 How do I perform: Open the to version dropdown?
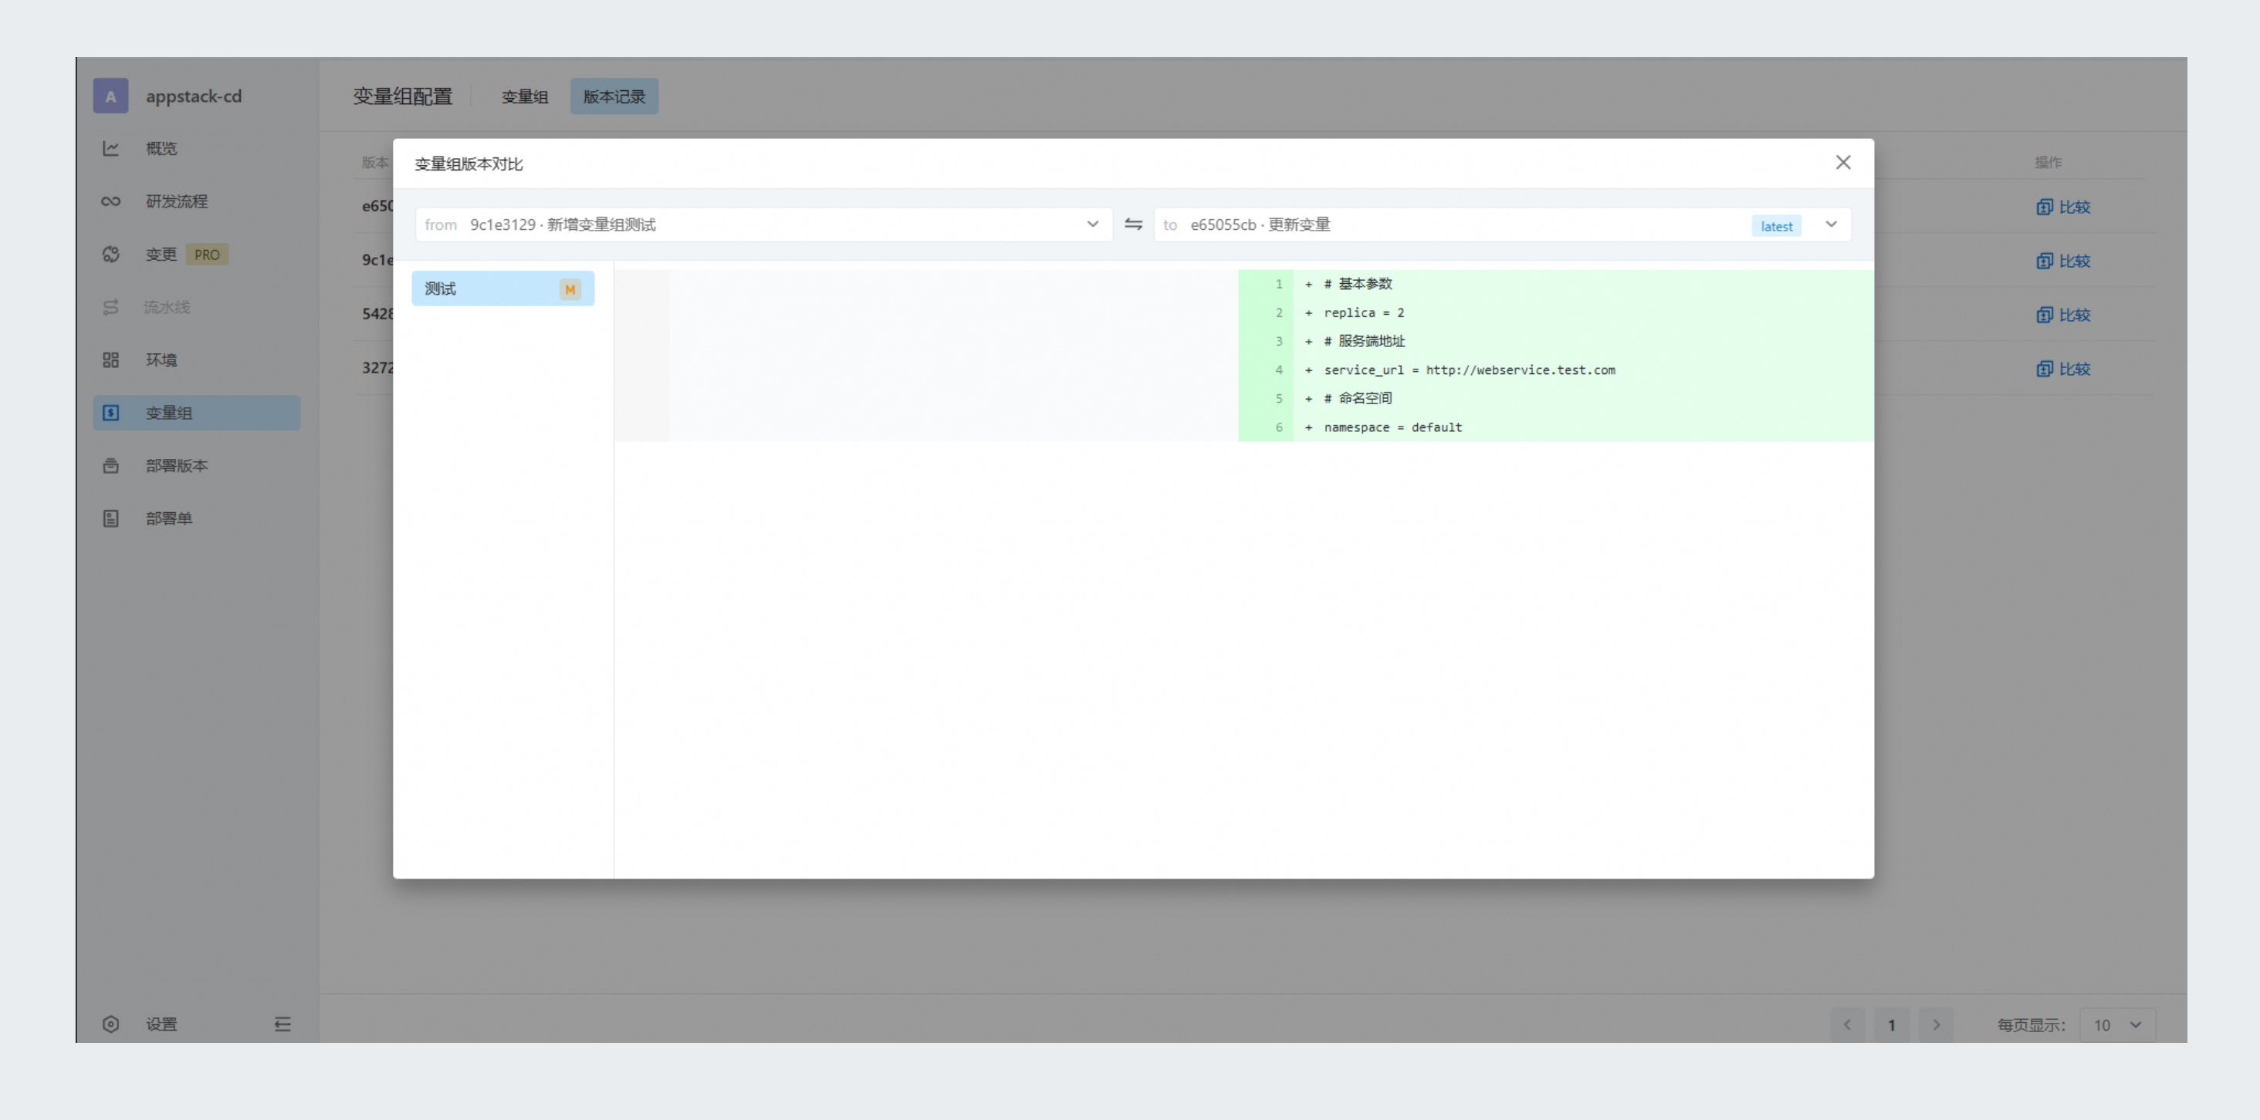pyautogui.click(x=1502, y=224)
